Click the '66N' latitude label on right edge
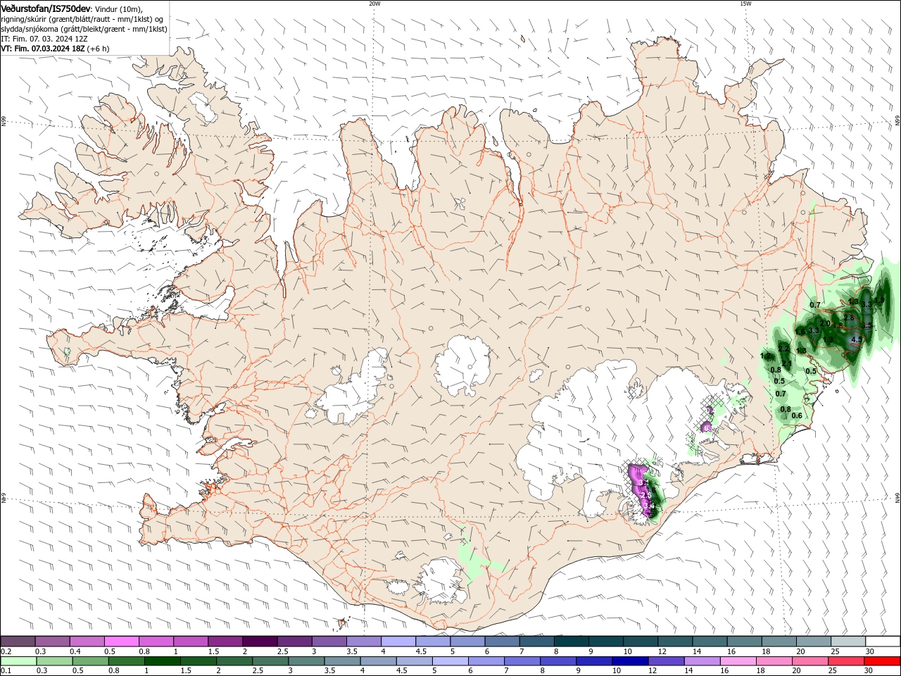 pyautogui.click(x=897, y=122)
